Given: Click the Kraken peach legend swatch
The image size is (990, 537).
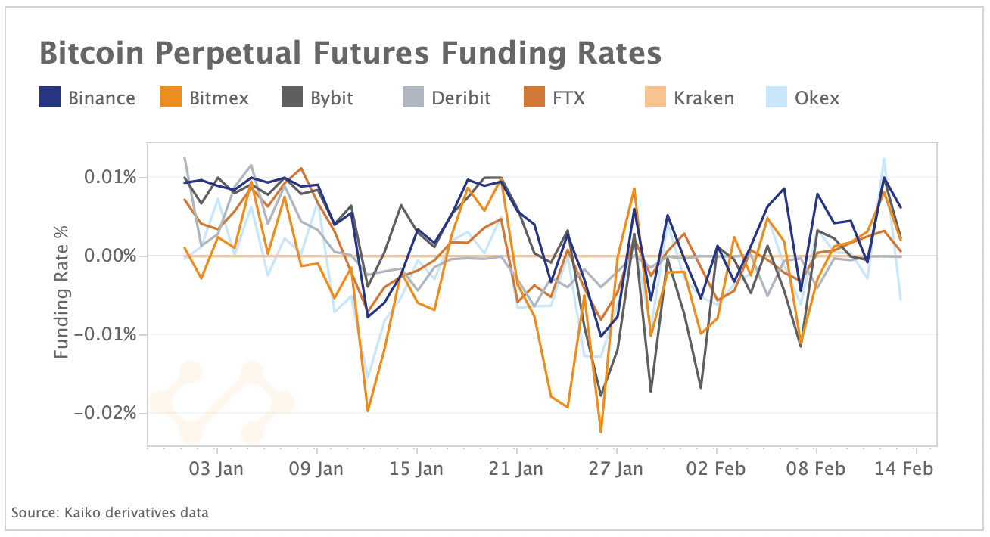Looking at the screenshot, I should click(655, 98).
